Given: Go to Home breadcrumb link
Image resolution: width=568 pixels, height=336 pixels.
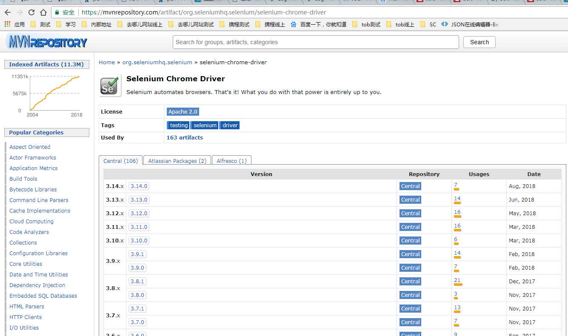Looking at the screenshot, I should [x=107, y=62].
